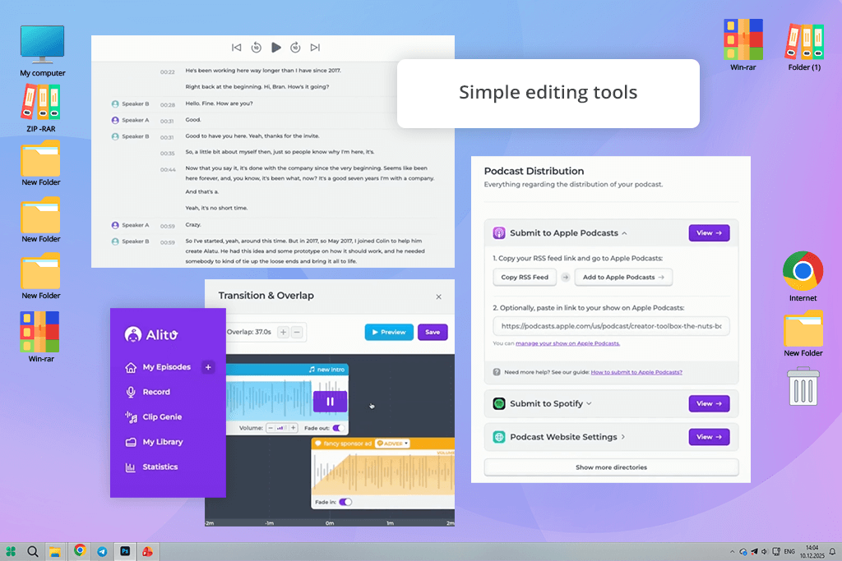Open Internet Chrome desktop shortcut

coord(803,276)
